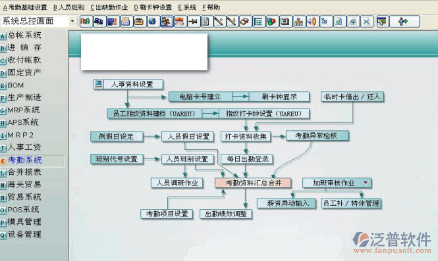This screenshot has height=261, width=438.
Task: Expand the 加班审核作业 dropdown arrow
Action: pos(366,183)
